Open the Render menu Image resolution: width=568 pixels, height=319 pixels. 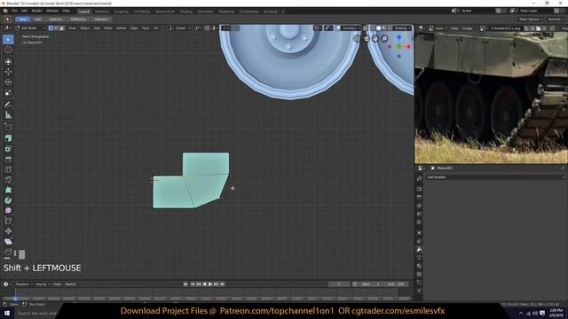click(36, 11)
